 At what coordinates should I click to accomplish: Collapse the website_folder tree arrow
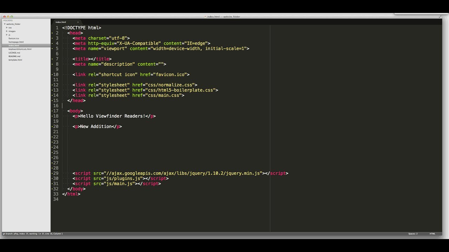(5, 24)
